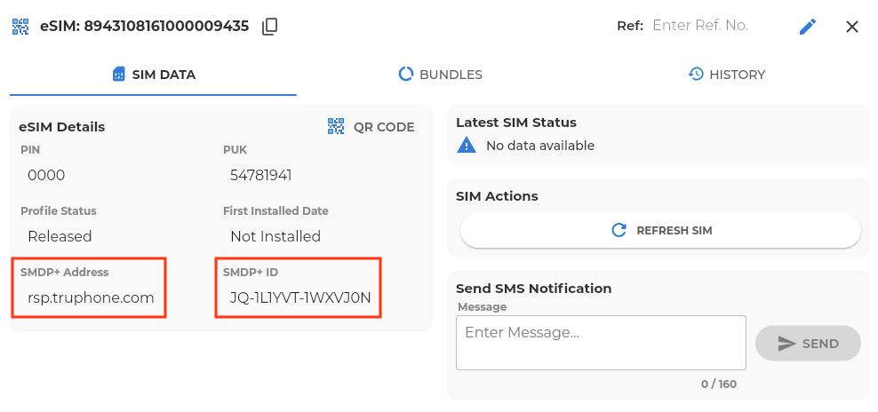This screenshot has width=878, height=412.
Task: Open the HISTORY tab
Action: (x=726, y=75)
